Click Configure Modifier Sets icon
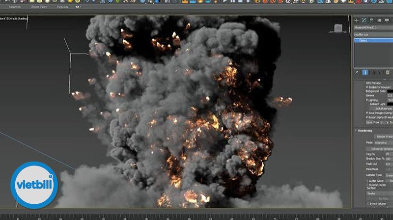 (x=388, y=73)
